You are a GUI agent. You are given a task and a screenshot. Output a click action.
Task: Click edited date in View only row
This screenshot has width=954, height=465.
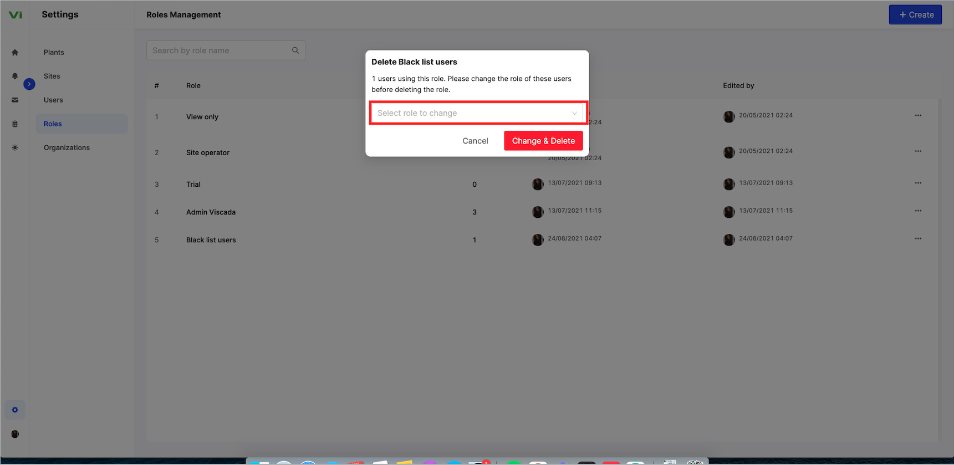click(766, 115)
